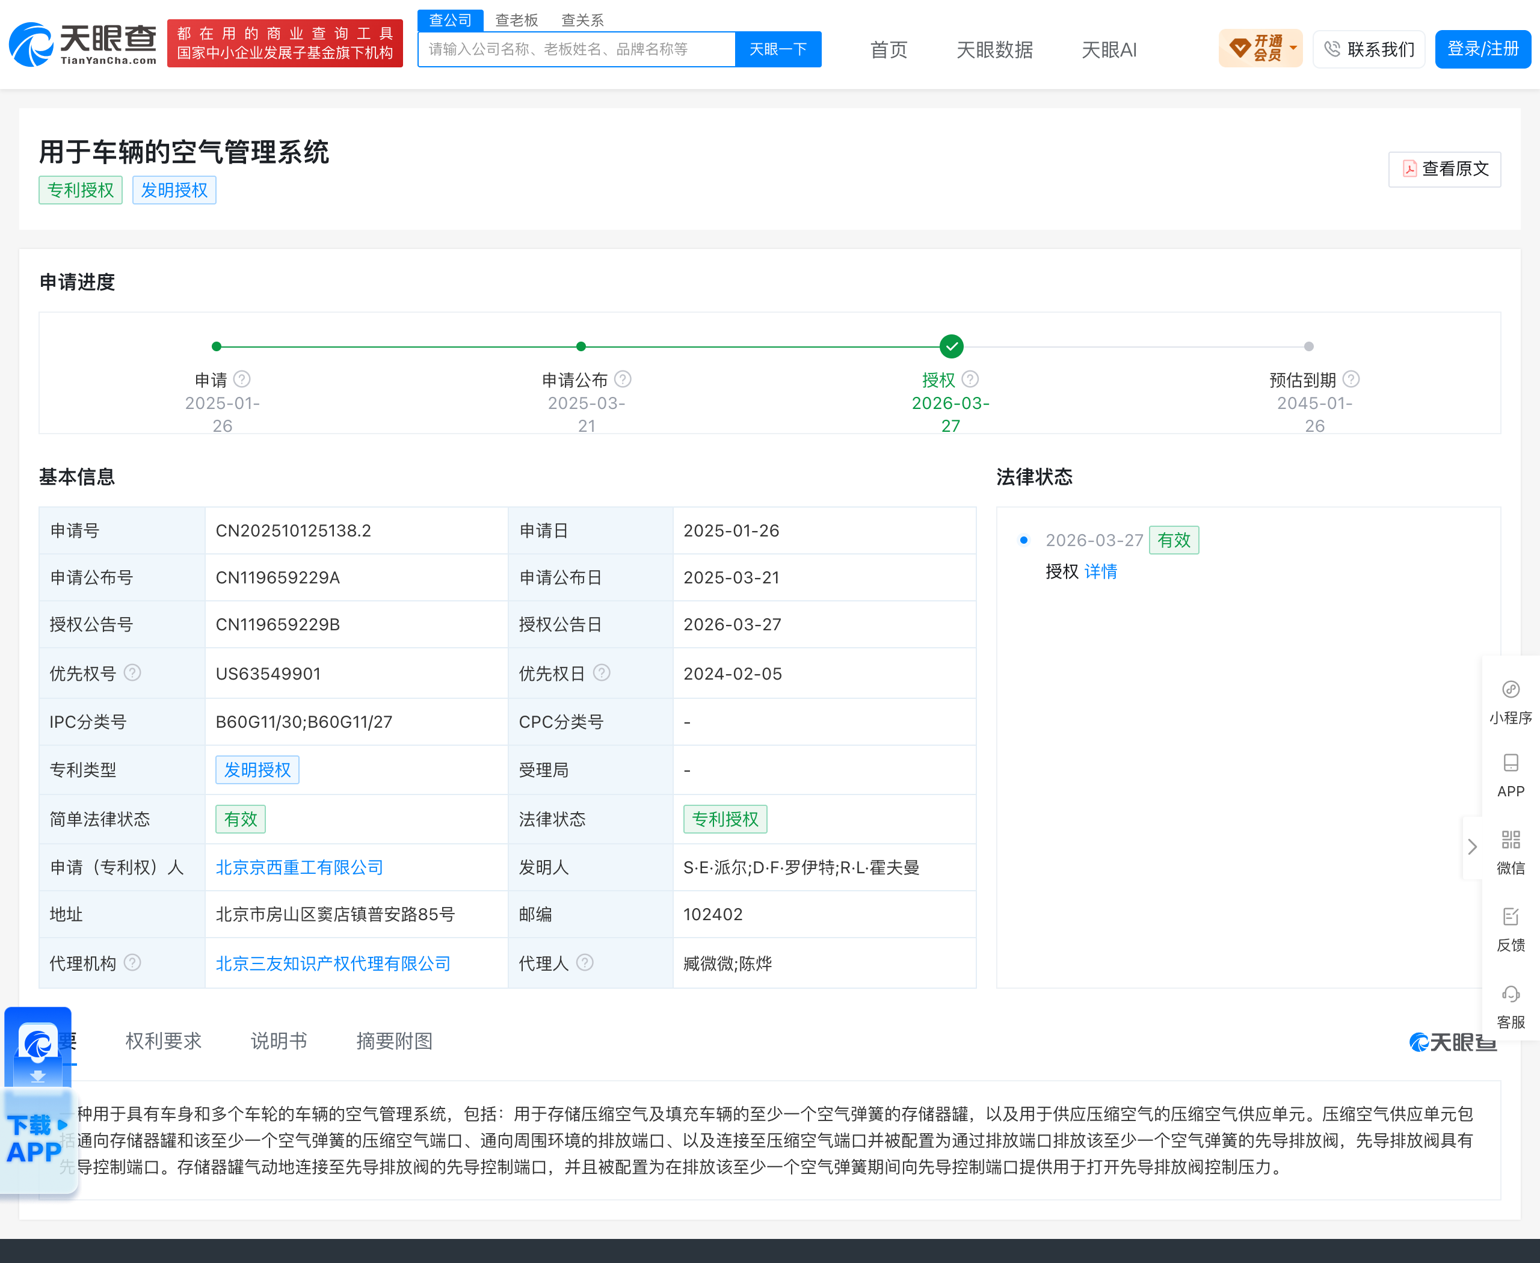Click help icon beside 优先权日
The height and width of the screenshot is (1263, 1540).
click(602, 672)
